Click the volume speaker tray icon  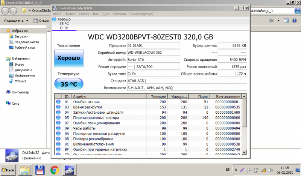point(270,170)
